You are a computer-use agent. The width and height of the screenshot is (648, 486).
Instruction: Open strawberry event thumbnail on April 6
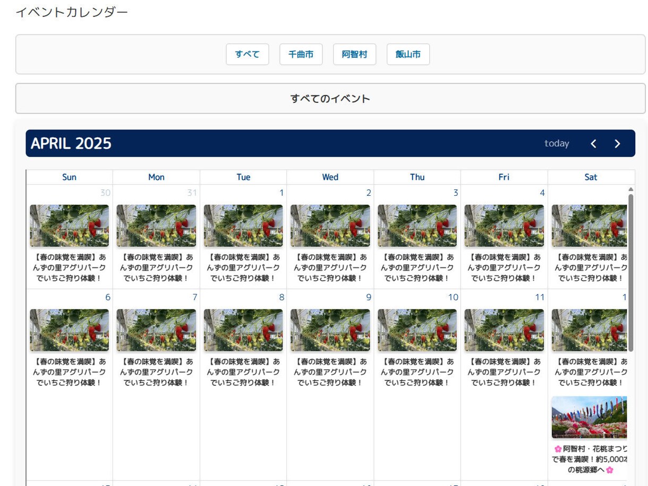point(70,330)
